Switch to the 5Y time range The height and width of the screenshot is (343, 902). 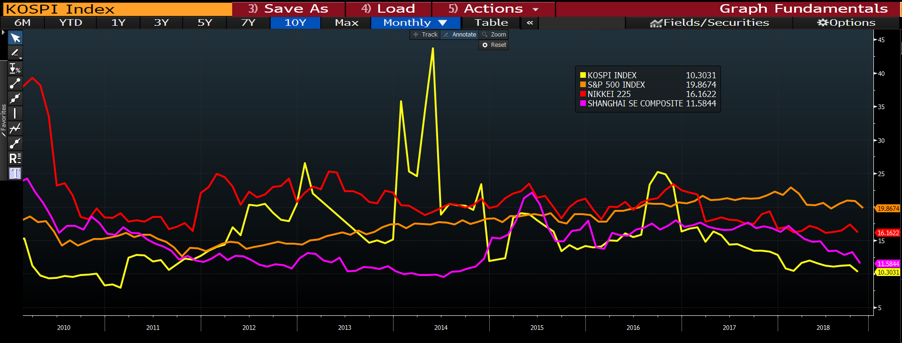(205, 22)
